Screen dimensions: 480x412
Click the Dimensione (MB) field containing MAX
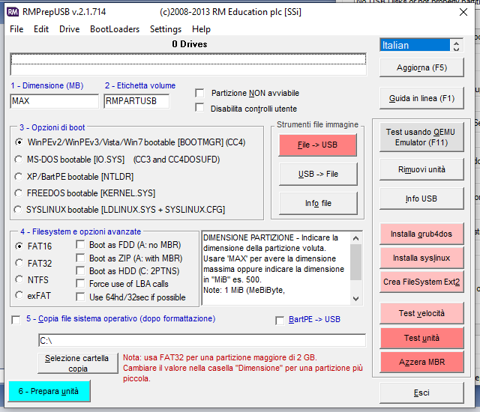point(55,101)
